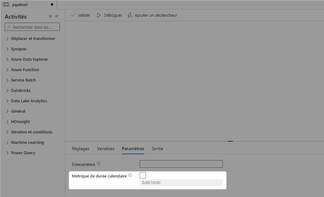The width and height of the screenshot is (324, 197).
Task: Select the Réglages tab
Action: pos(80,149)
